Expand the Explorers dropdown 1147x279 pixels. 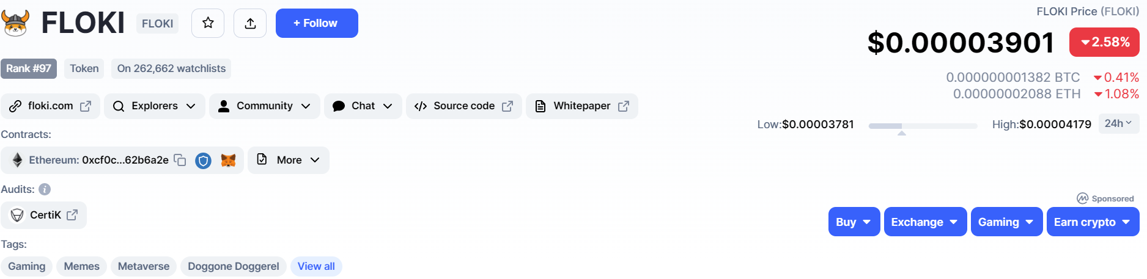click(155, 106)
